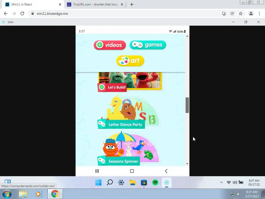Viewport: 265px width, 199px height.
Task: Open the Windows 7 Start orb
Action: 7,194
